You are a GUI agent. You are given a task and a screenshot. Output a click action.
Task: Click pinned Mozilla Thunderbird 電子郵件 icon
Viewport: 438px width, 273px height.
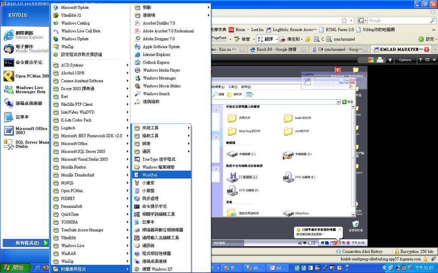coord(9,49)
